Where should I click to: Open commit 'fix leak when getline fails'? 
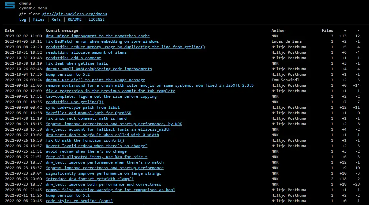pyautogui.click(x=77, y=63)
